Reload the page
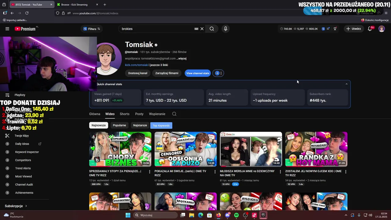The image size is (391, 220). pyautogui.click(x=27, y=13)
